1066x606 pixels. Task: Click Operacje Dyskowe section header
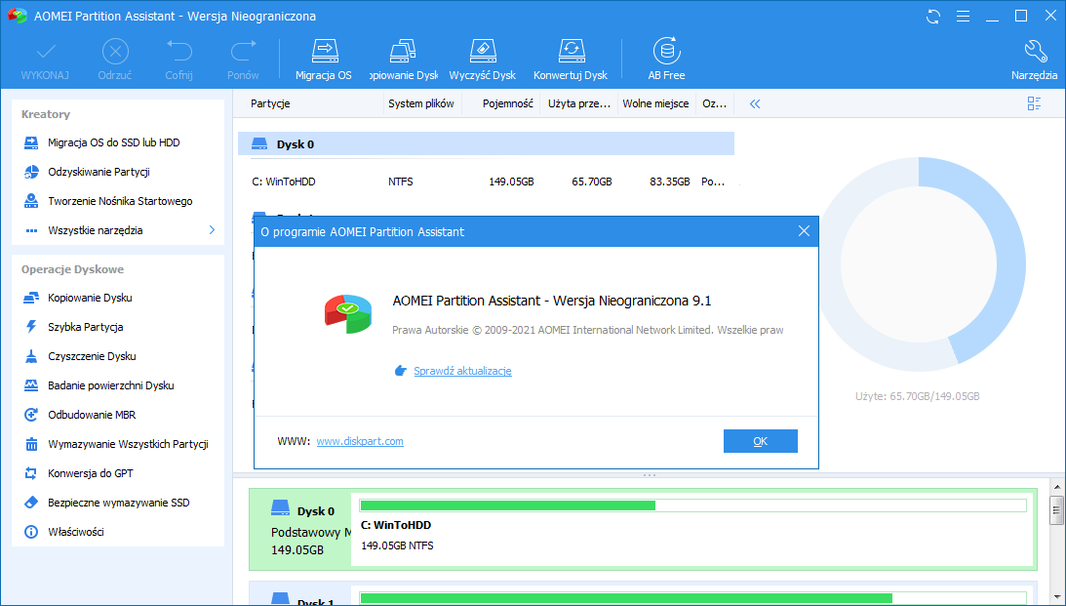click(x=72, y=269)
